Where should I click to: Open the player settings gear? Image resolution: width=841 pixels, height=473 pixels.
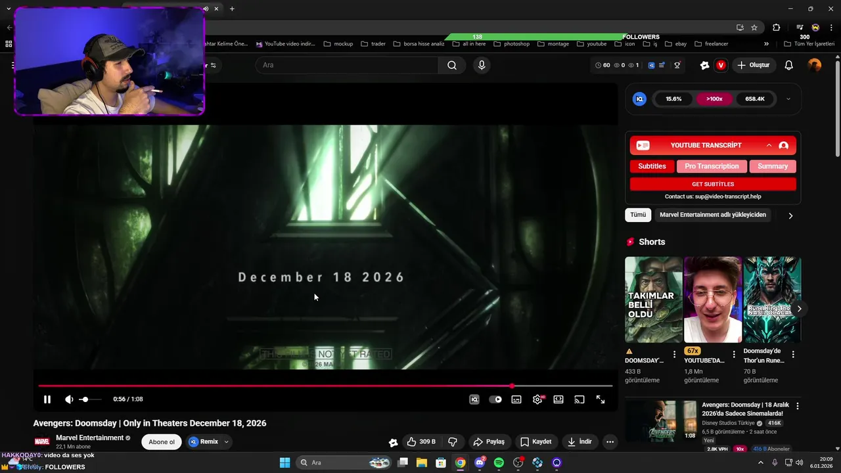point(537,399)
